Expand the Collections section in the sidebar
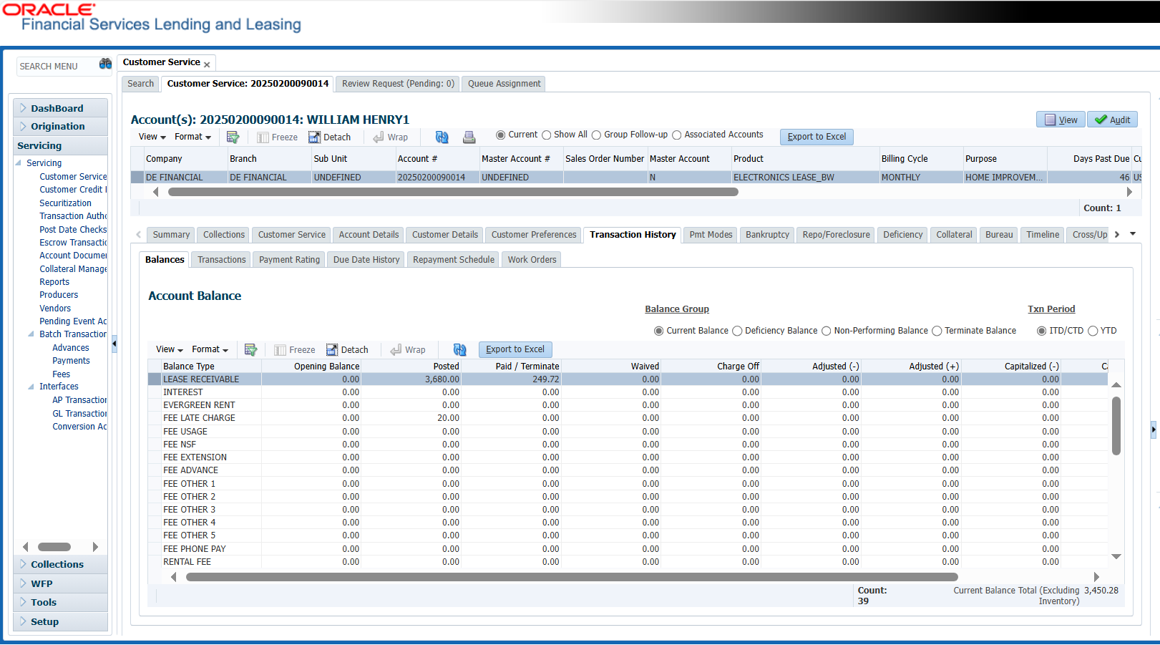The height and width of the screenshot is (645, 1160). pos(60,564)
